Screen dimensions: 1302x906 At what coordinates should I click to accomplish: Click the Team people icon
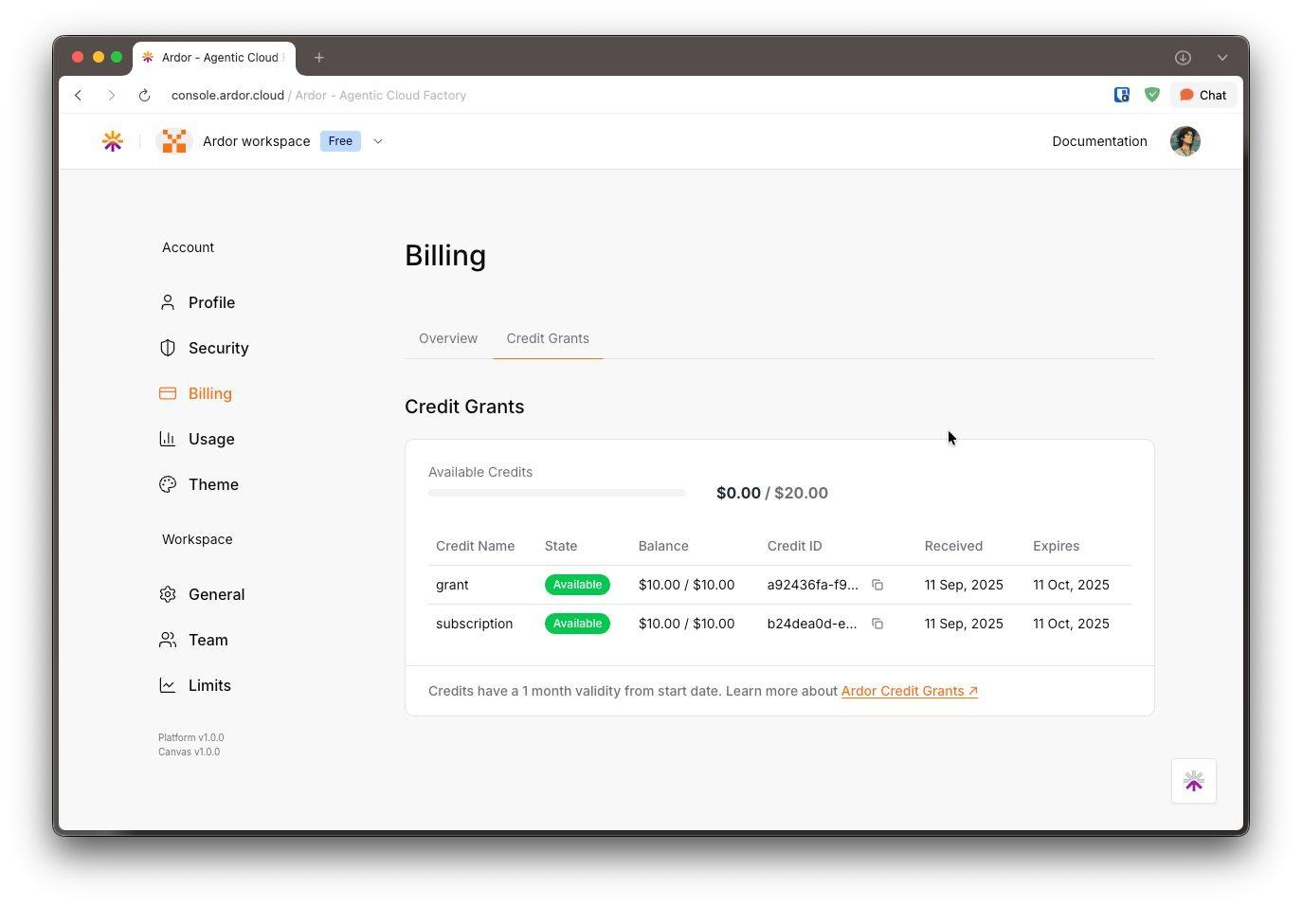[168, 639]
